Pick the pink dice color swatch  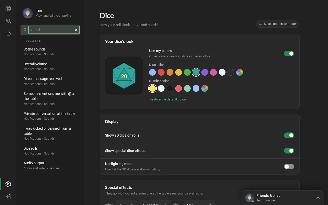[x=213, y=72]
